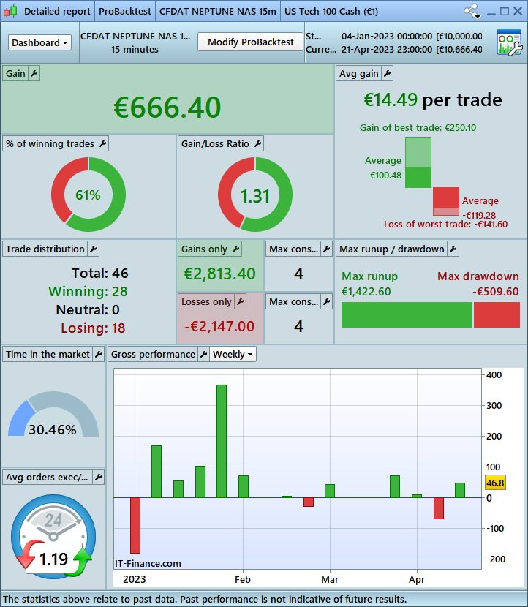This screenshot has width=528, height=607.
Task: Open wrench next to Gains only
Action: pos(235,249)
